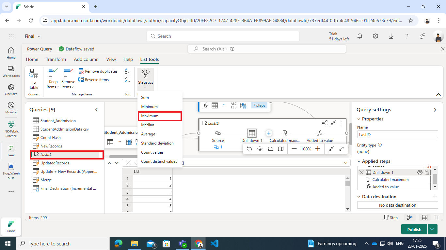The width and height of the screenshot is (446, 250).
Task: Sort the list ascending (A to Z)
Action: (128, 71)
